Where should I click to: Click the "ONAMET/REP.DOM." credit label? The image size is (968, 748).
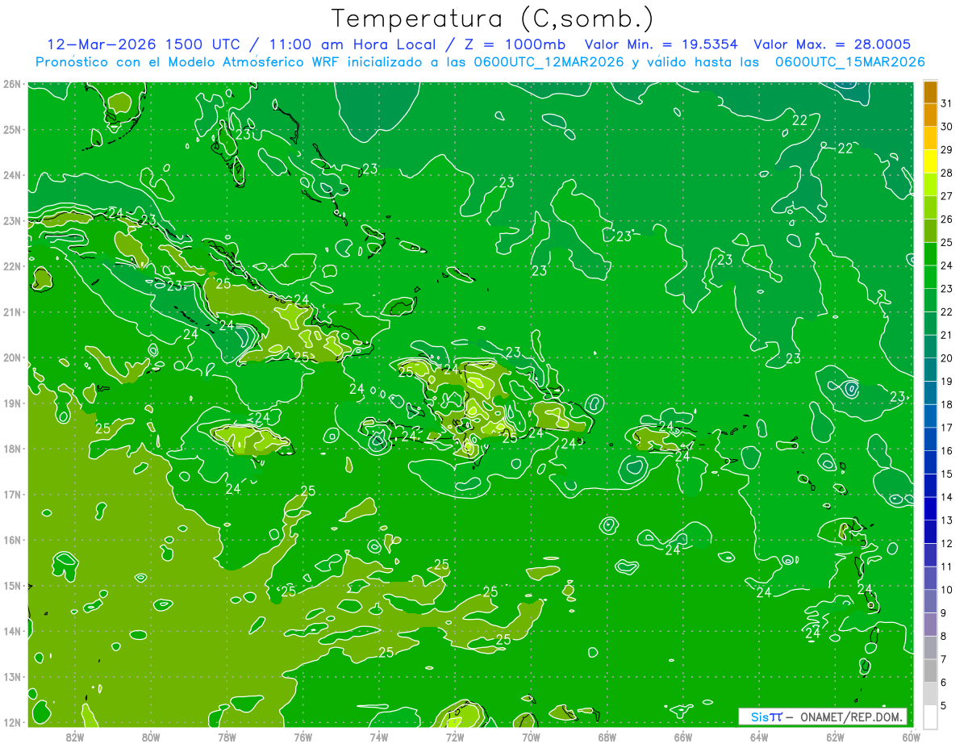pos(853,717)
